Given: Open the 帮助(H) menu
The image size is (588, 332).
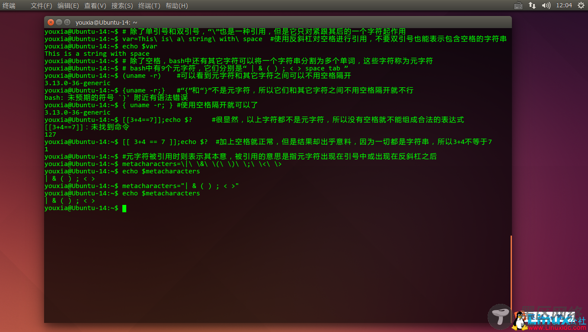Looking at the screenshot, I should point(176,6).
